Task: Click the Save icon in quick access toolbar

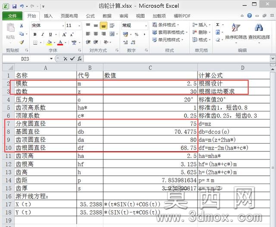Action: coord(14,6)
